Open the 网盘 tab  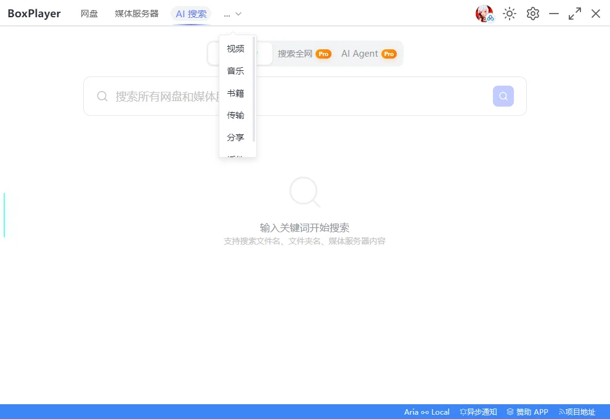89,14
